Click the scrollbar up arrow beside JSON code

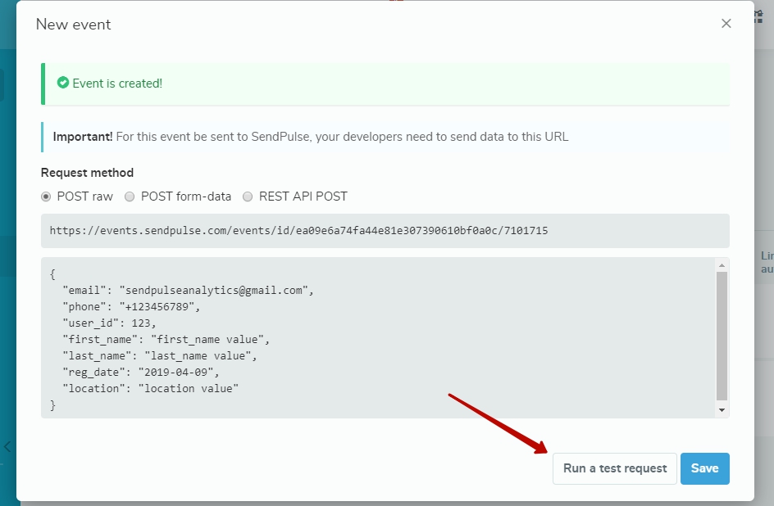(722, 264)
